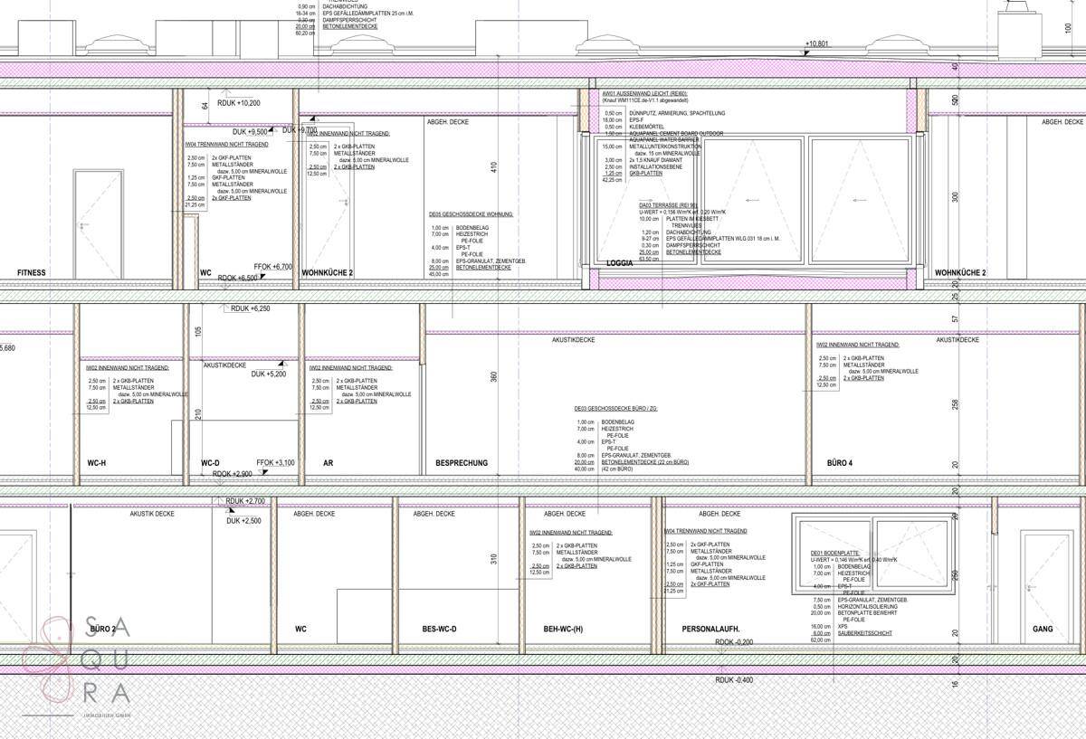
Task: Select the 'DE05 GESCHOSSDECKE WOHNUNG:' heading
Action: tap(472, 214)
